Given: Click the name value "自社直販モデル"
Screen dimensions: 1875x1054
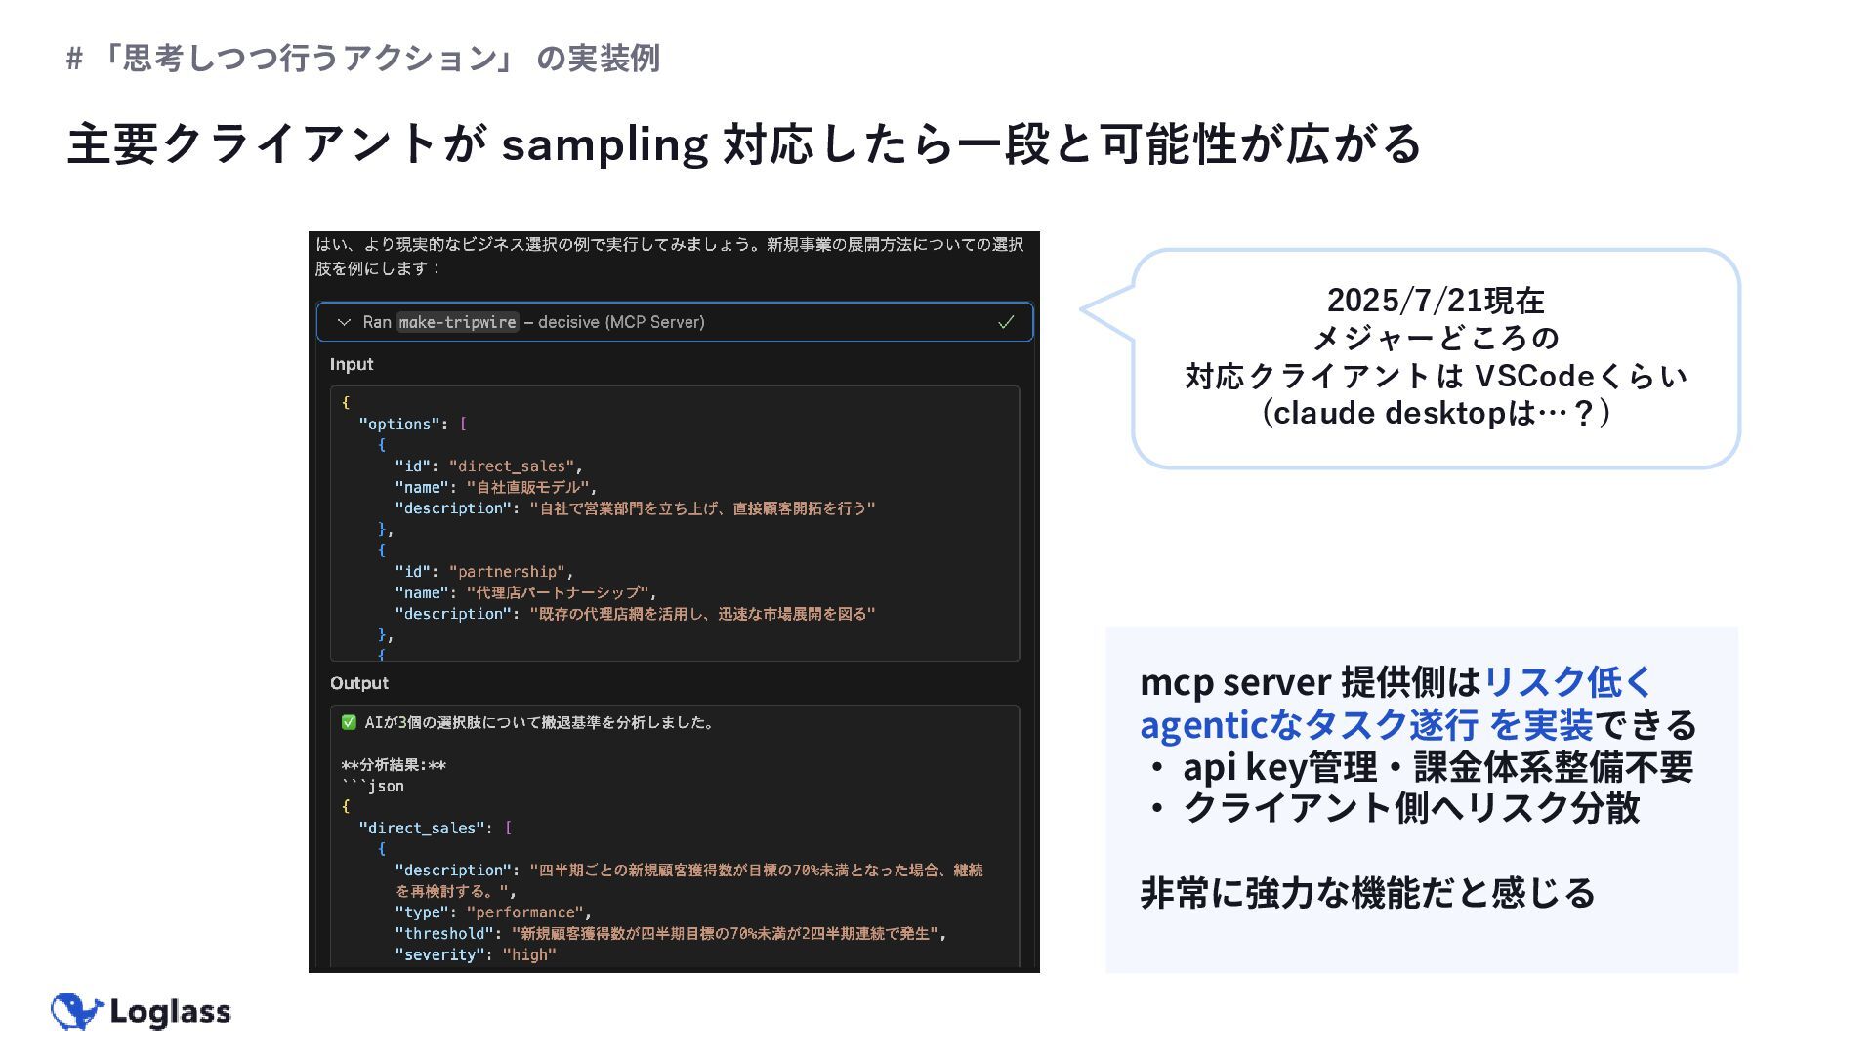Looking at the screenshot, I should click(x=527, y=487).
